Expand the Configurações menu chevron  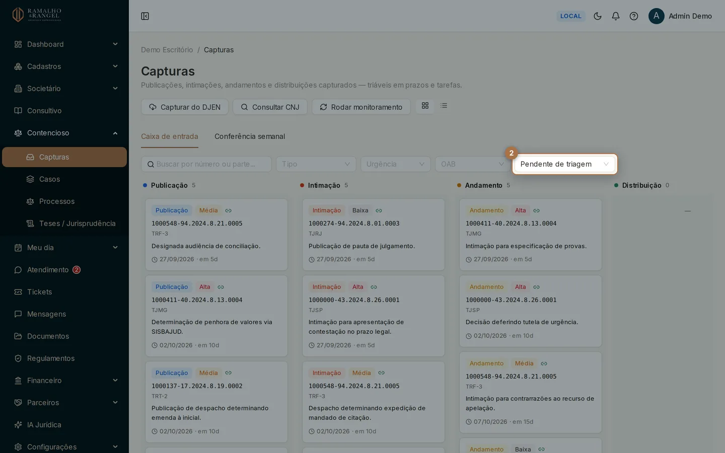tap(115, 447)
